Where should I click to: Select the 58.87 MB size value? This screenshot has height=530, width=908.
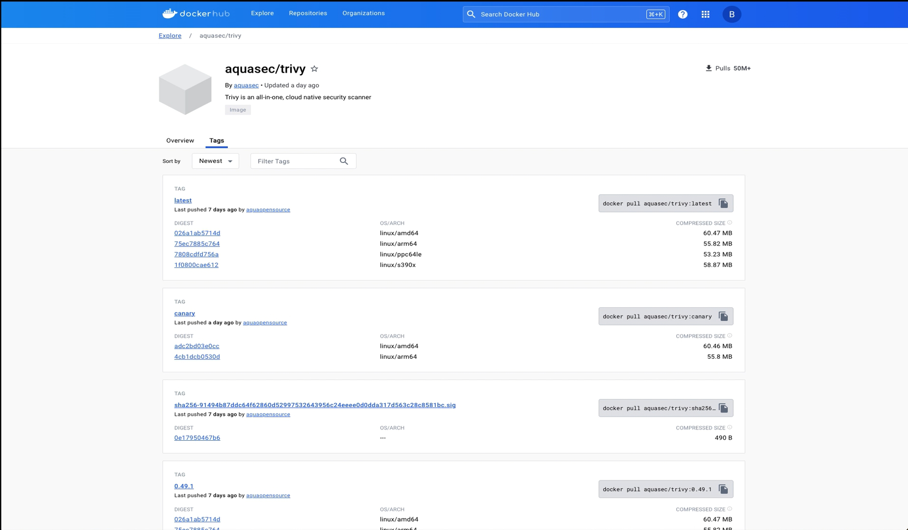[x=717, y=265]
